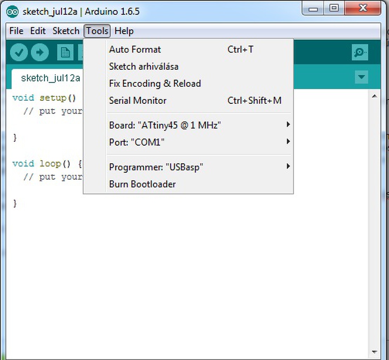Viewport: 389px width, 360px height.
Task: Open the Serial Monitor magnifier icon
Action: coord(360,52)
